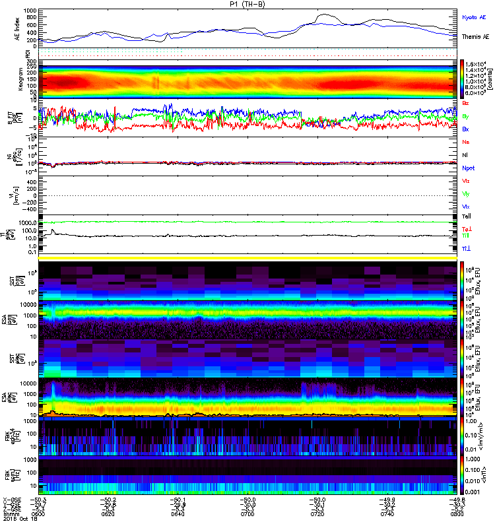Click the "B_FIT" axis label

(x=11, y=118)
